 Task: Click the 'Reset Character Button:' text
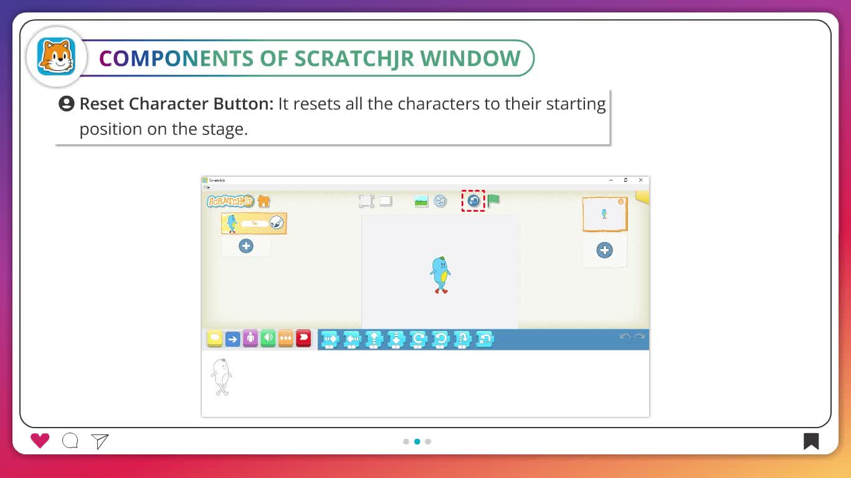176,103
